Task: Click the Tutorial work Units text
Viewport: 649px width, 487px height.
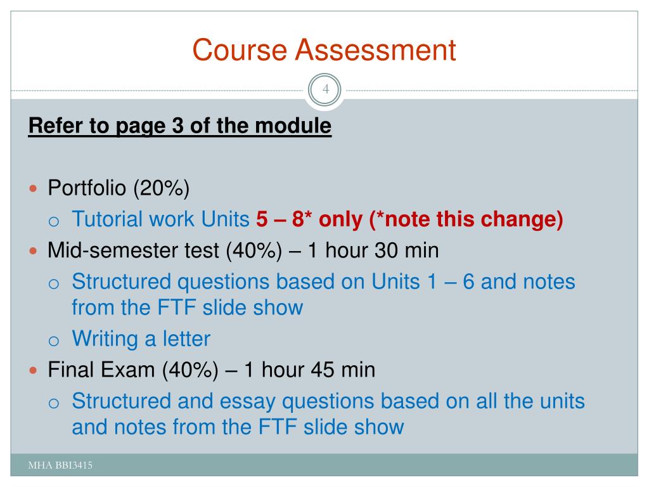Action: [x=160, y=219]
